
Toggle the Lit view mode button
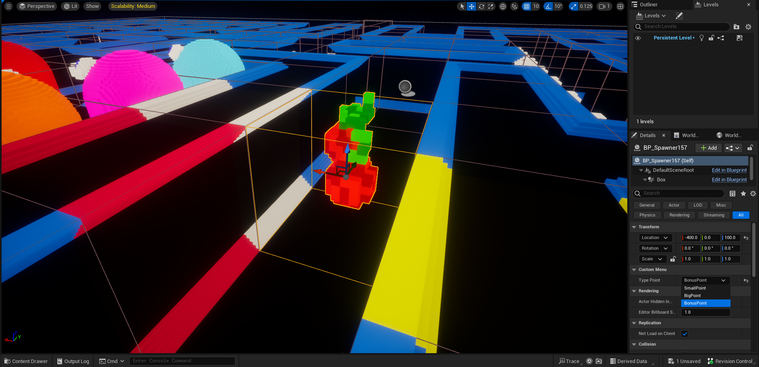[x=71, y=6]
